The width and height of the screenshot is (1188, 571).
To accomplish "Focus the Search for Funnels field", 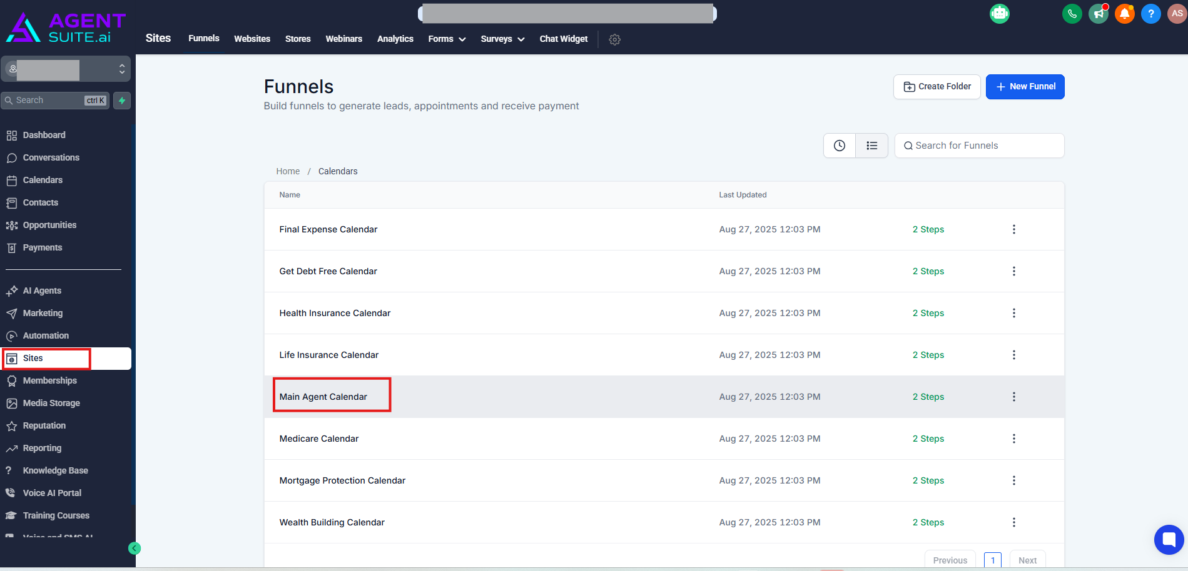I will point(980,146).
